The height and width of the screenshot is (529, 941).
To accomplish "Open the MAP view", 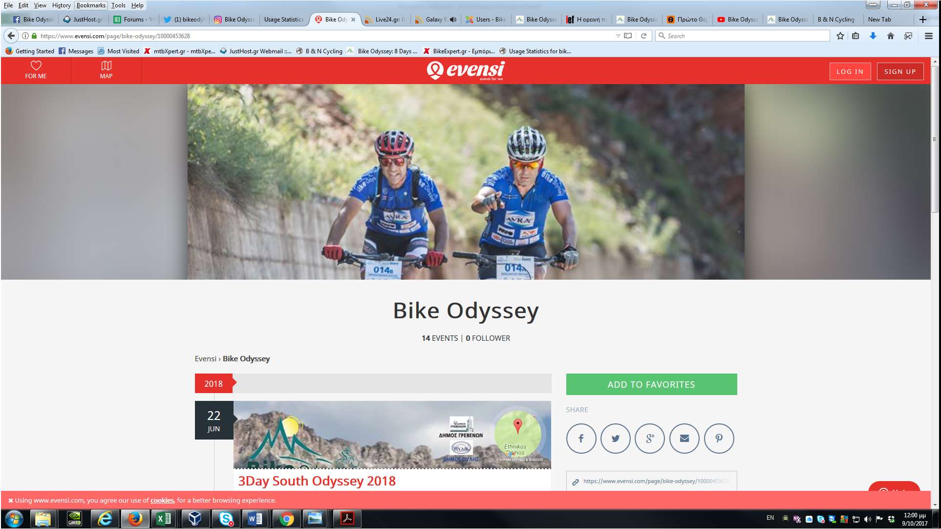I will click(x=106, y=70).
